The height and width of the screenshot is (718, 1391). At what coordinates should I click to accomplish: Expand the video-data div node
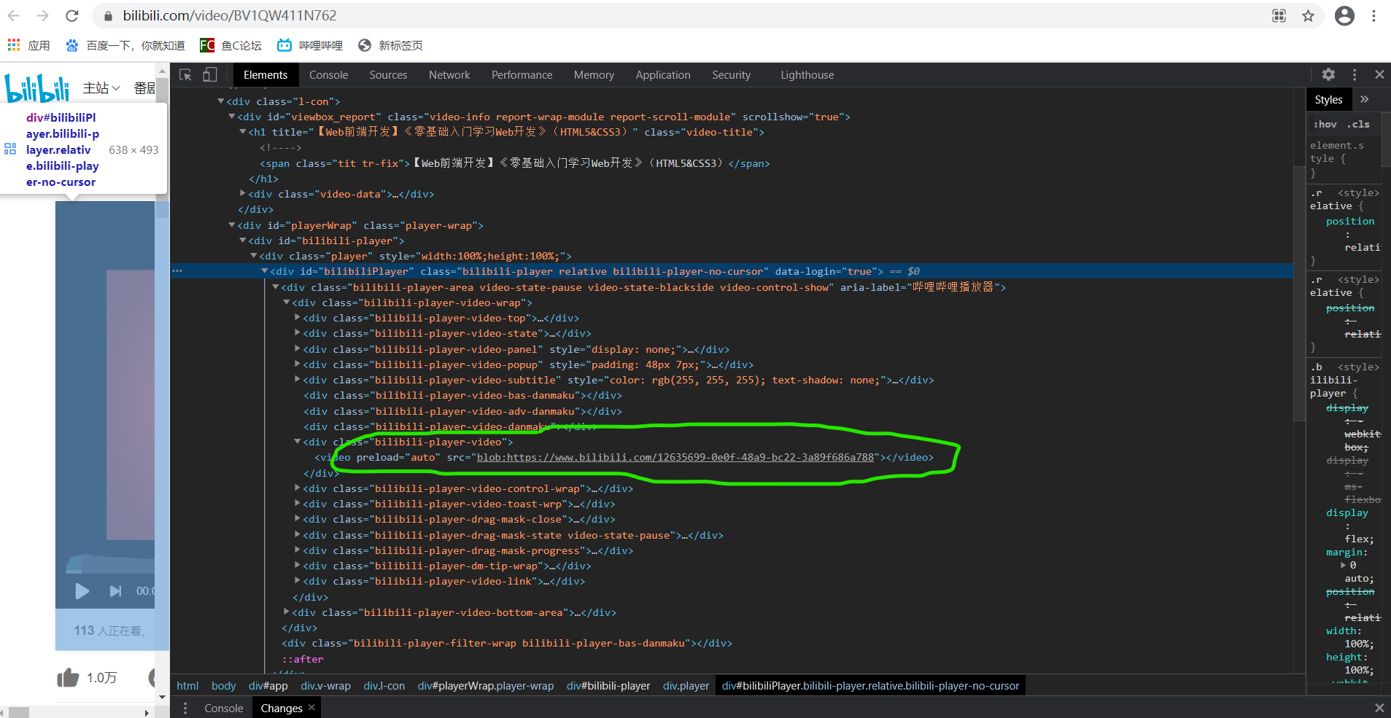pyautogui.click(x=243, y=193)
